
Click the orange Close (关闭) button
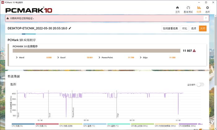(x=203, y=28)
